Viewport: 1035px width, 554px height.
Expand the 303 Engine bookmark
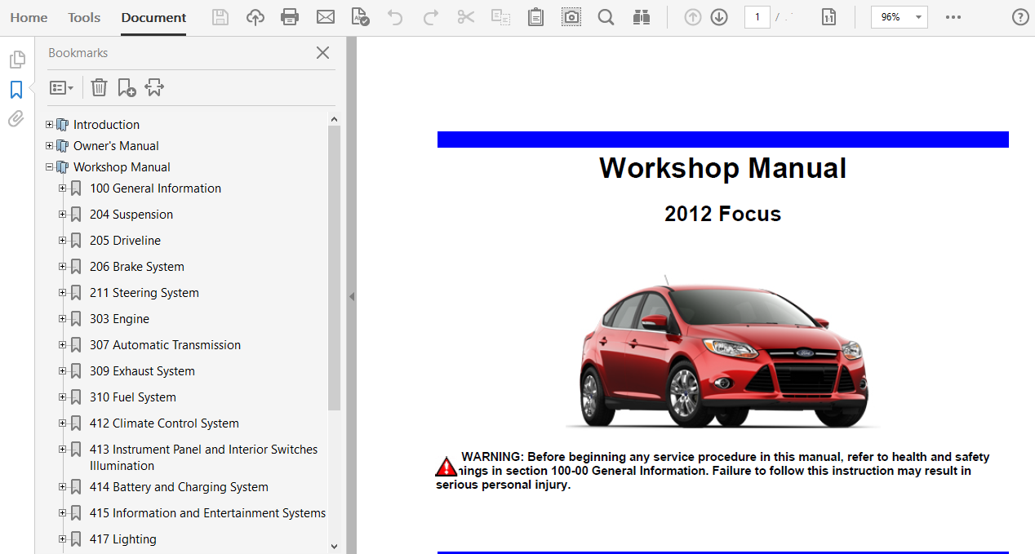(x=63, y=319)
